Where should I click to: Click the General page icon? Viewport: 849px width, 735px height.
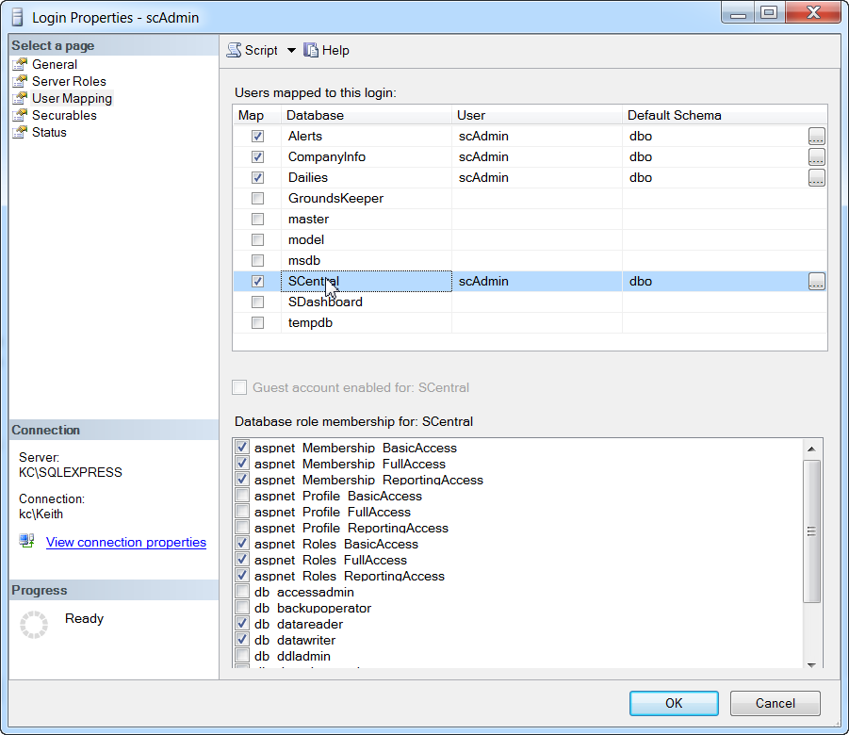point(21,64)
